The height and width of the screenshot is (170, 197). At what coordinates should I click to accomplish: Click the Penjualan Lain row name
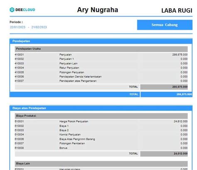[69, 63]
